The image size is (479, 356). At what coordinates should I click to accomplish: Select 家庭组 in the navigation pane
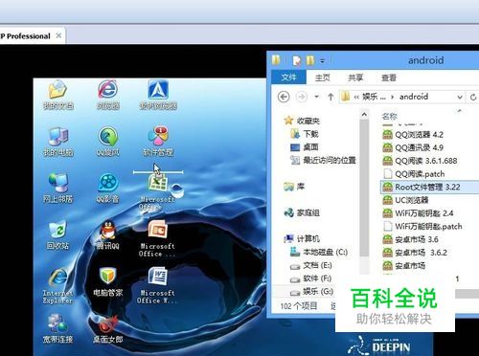click(302, 212)
